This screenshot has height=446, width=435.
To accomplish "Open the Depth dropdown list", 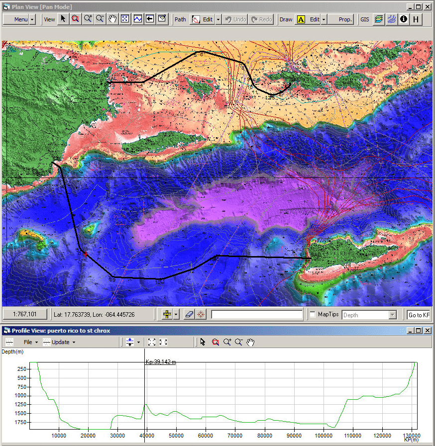I will [x=392, y=315].
